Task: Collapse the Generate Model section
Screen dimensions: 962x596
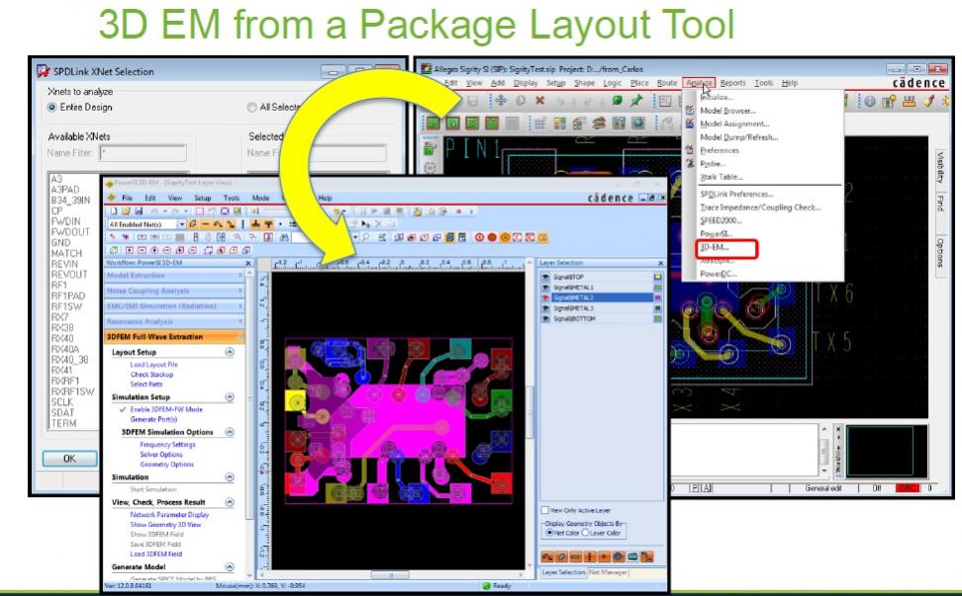Action: (230, 567)
